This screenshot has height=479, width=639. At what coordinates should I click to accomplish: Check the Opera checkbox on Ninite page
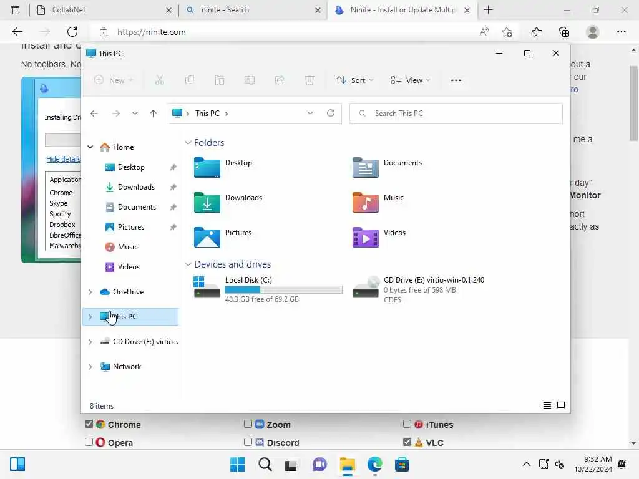pos(89,442)
